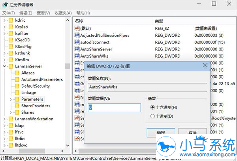Click the AutoShareServer DWORD icon
The image size is (237, 161).
pos(77,49)
